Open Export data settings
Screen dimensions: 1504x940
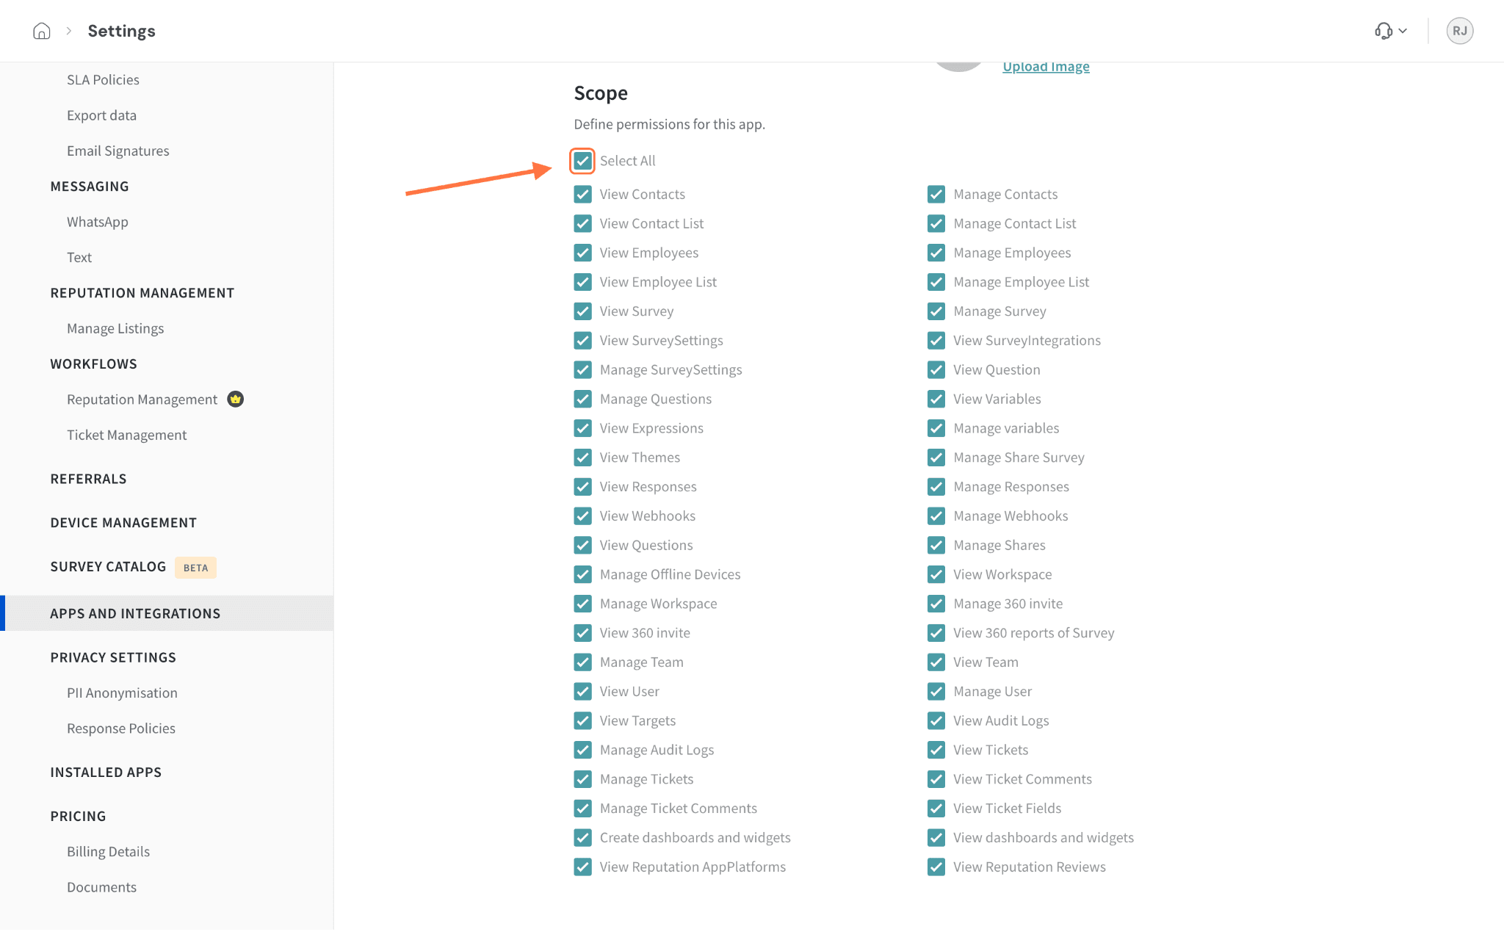101,115
